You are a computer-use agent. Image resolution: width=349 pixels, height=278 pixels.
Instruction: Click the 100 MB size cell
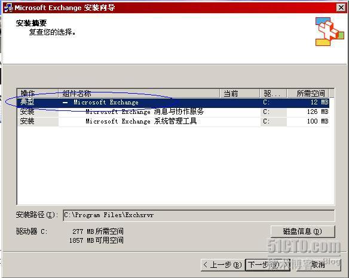point(308,121)
